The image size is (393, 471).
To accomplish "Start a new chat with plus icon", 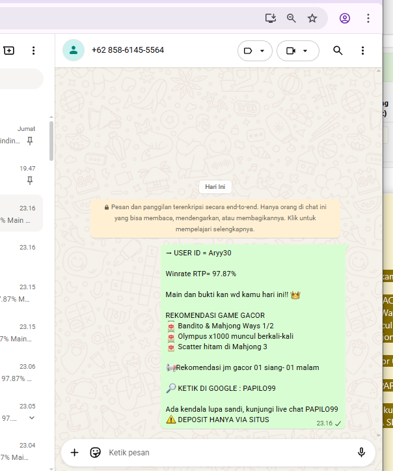I will pos(8,50).
